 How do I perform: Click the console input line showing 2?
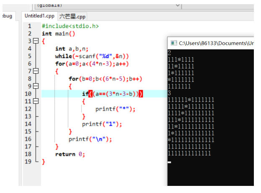click(x=169, y=53)
